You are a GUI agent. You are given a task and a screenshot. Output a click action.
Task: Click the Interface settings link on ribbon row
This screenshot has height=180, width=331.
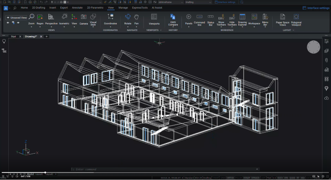[x=316, y=8]
